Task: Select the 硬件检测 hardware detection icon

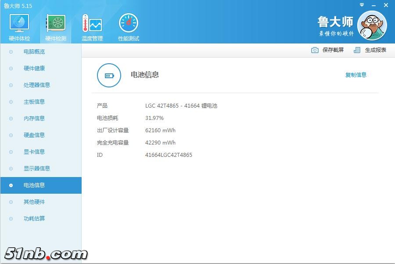Action: [56, 24]
